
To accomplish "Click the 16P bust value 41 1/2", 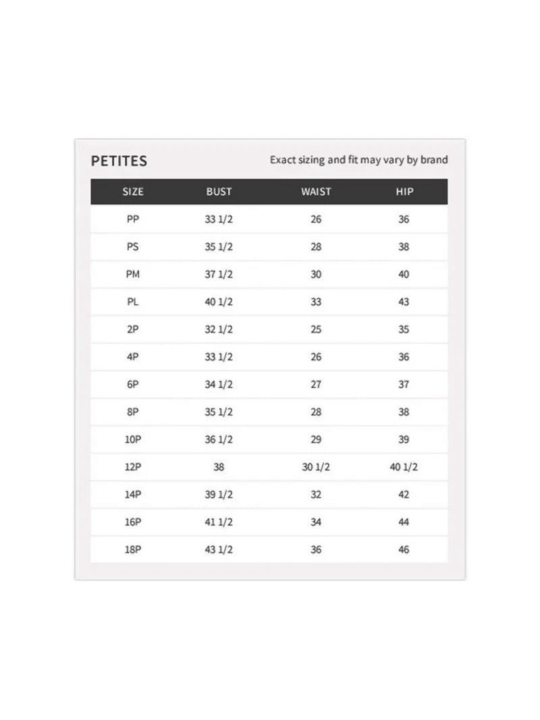I will click(219, 522).
